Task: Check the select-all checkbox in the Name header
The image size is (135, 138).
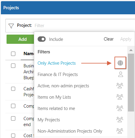Action: [13, 54]
